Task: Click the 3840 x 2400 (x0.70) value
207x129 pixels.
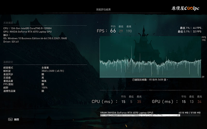Action: [x=53, y=71]
